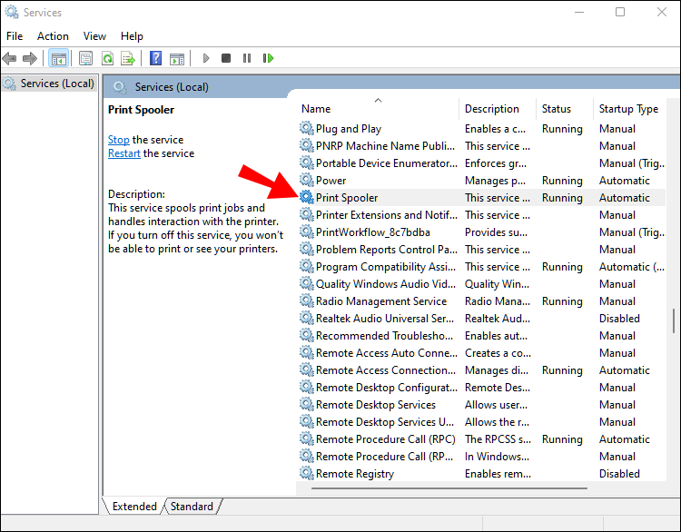
Task: Select the Print Spooler gear icon
Action: point(307,197)
